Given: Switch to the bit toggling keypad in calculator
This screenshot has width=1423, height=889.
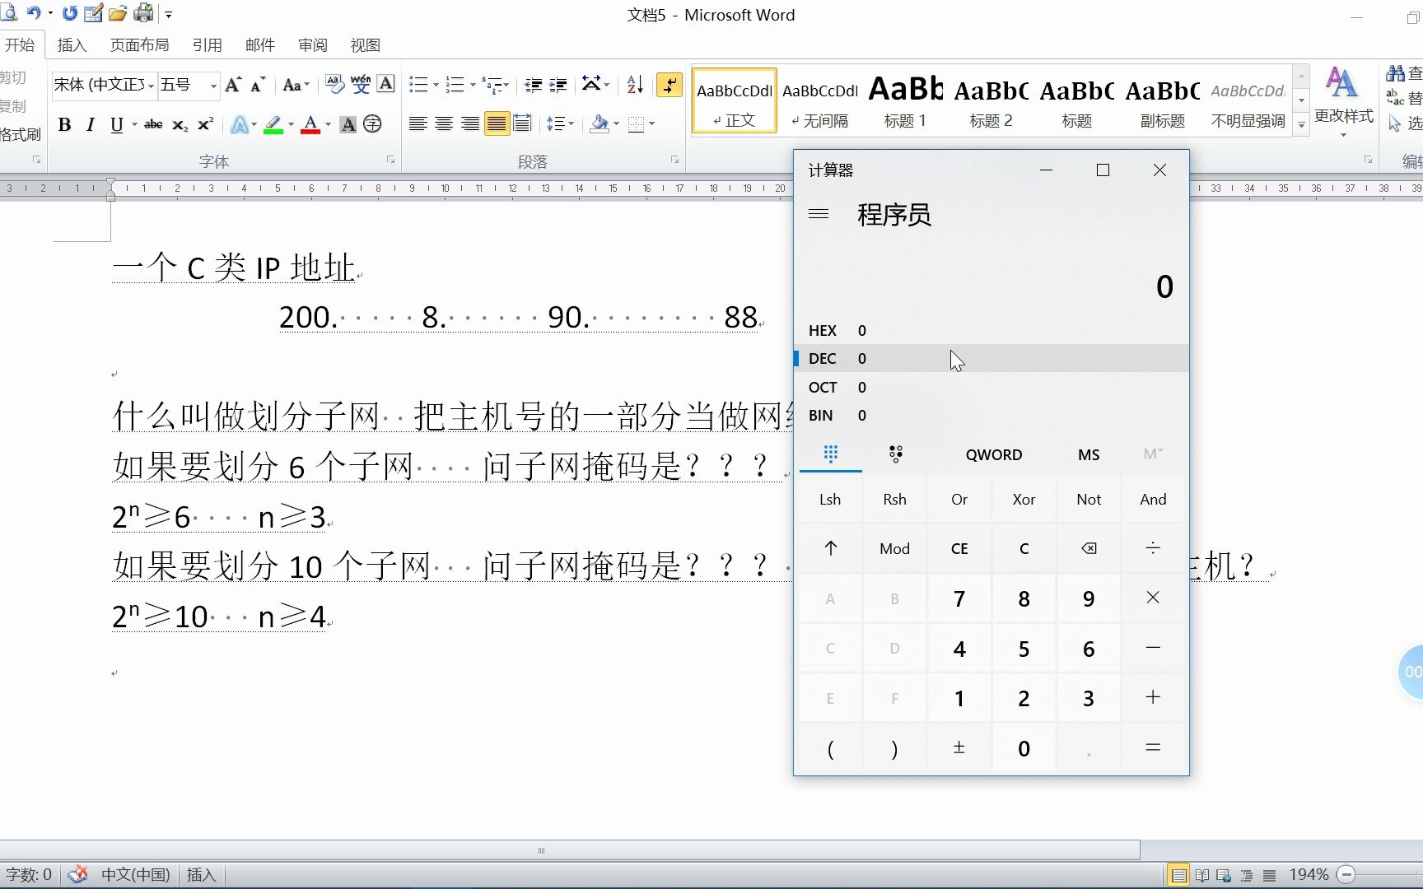Looking at the screenshot, I should [895, 454].
